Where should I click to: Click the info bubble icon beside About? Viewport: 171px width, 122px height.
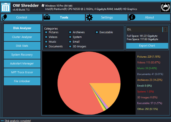click(132, 17)
